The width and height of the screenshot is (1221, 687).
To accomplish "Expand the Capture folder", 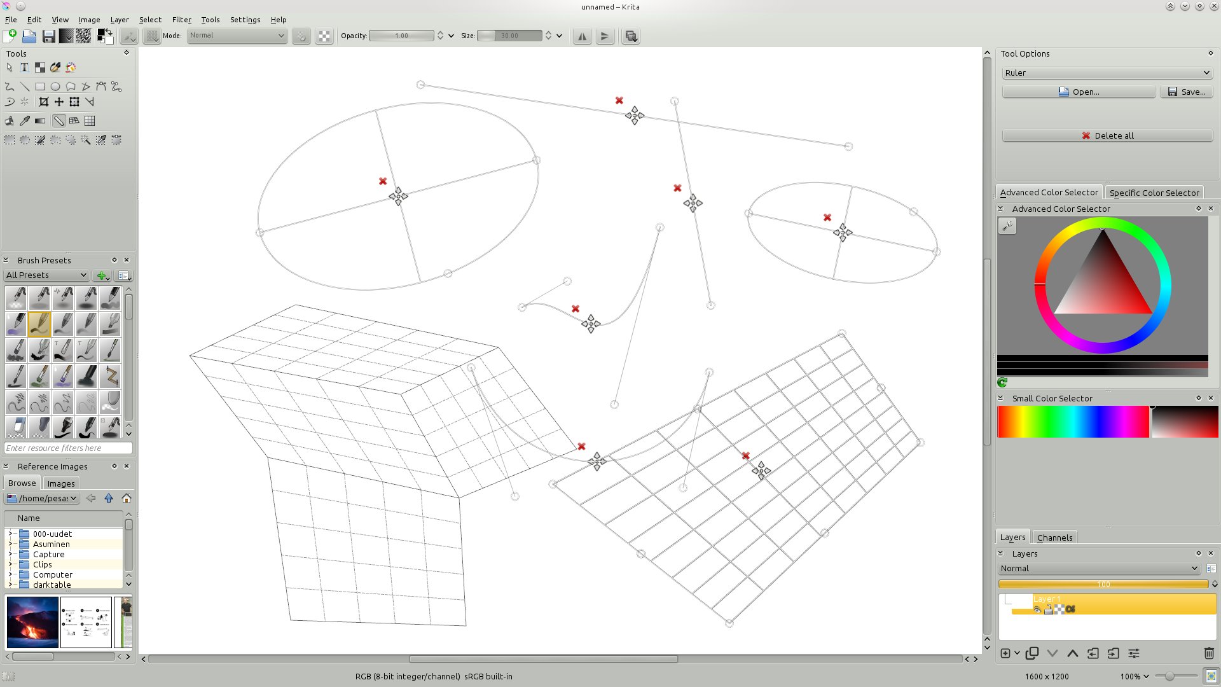I will pyautogui.click(x=10, y=554).
